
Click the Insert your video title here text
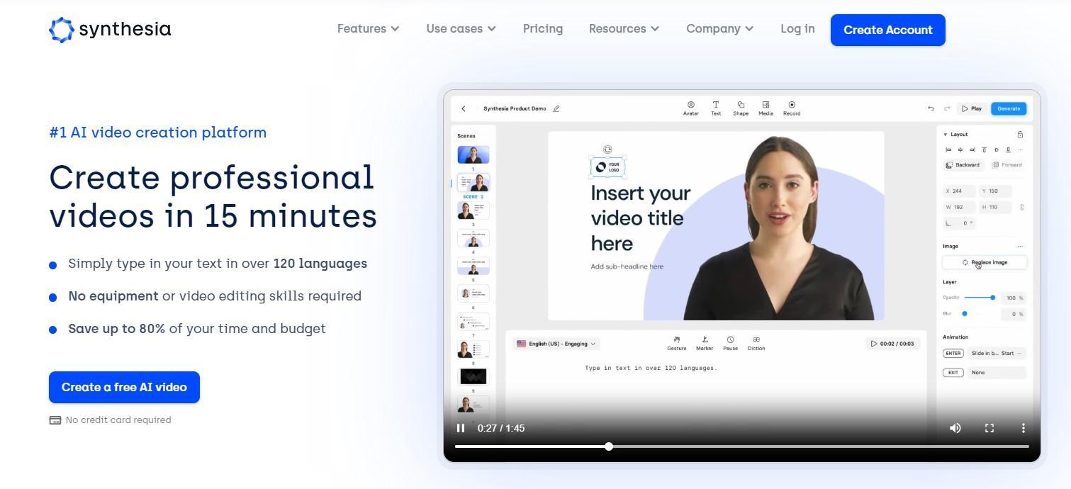(x=641, y=218)
